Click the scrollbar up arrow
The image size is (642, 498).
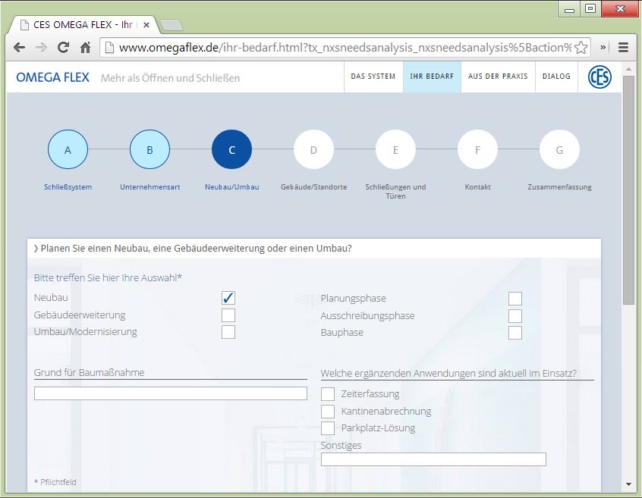[x=628, y=70]
